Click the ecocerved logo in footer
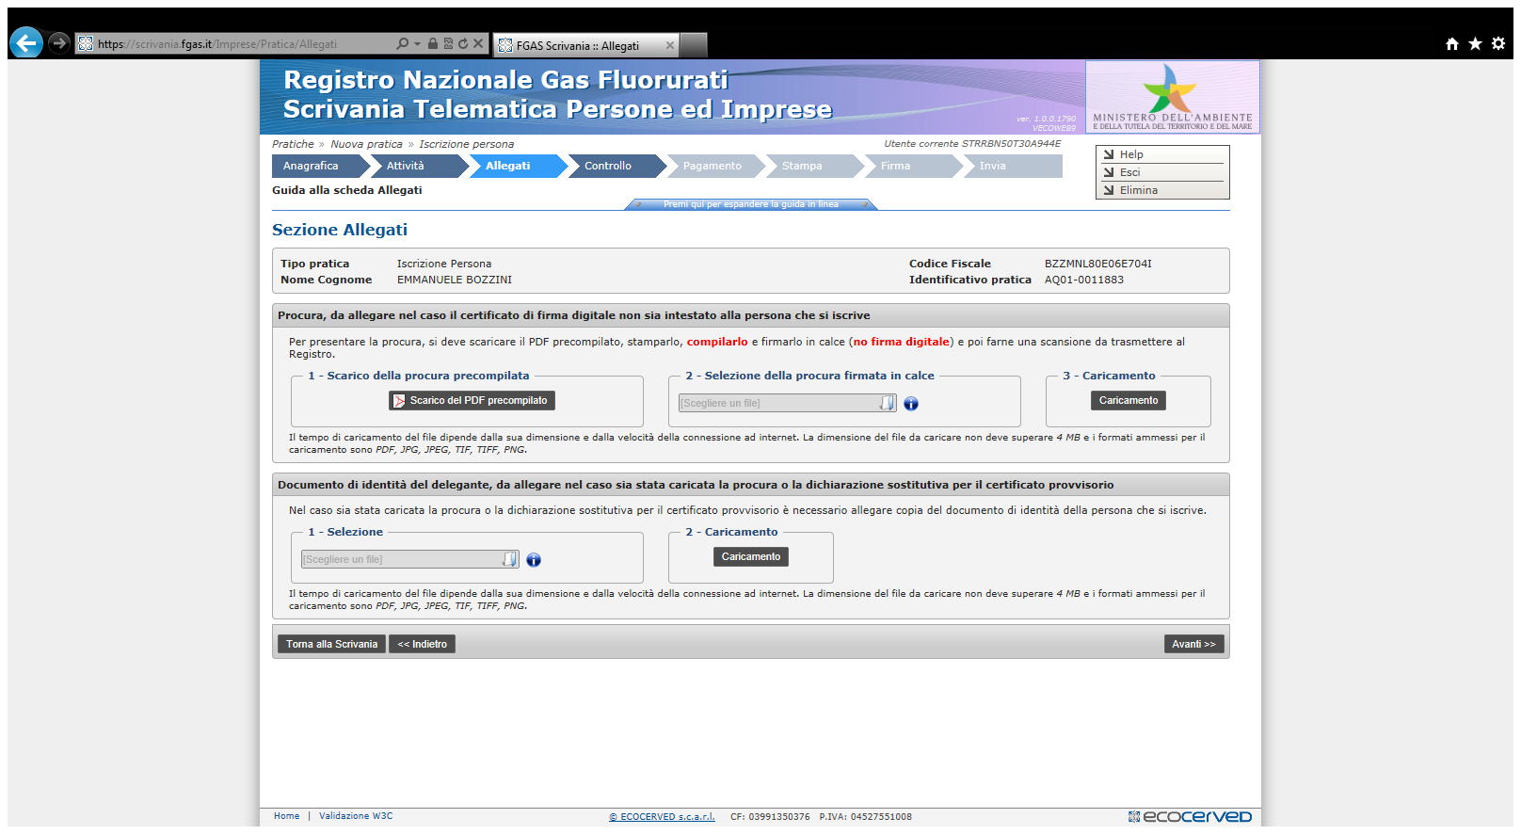Image resolution: width=1521 pixels, height=834 pixels. coord(1190,816)
